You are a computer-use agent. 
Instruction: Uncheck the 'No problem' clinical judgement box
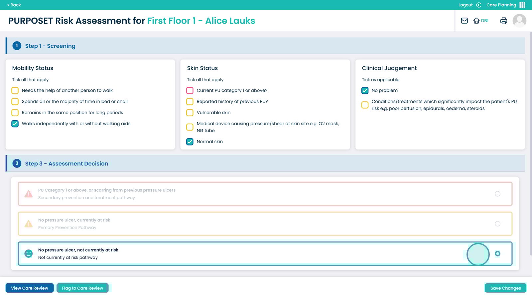pos(365,90)
